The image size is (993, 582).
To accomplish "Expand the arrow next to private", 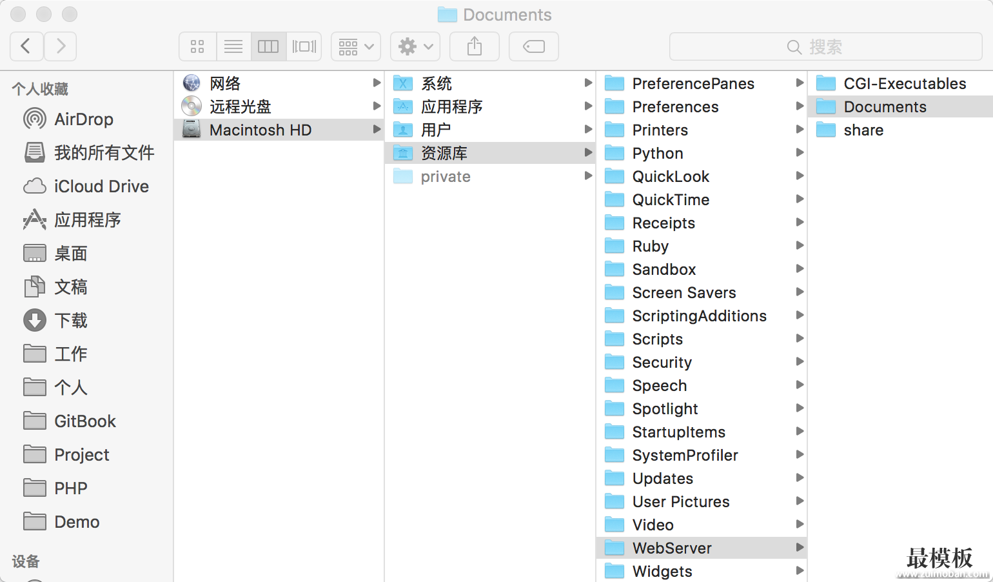I will 588,176.
